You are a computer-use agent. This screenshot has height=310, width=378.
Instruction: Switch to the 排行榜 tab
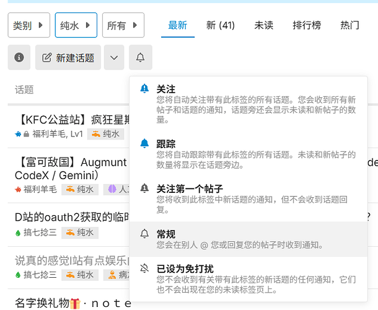click(307, 25)
